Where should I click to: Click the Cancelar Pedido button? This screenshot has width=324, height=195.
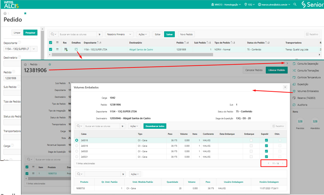(254, 70)
